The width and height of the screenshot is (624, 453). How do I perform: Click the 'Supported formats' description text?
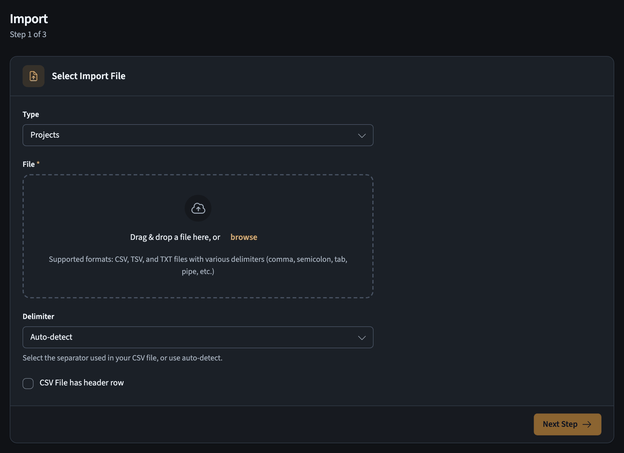tap(198, 265)
